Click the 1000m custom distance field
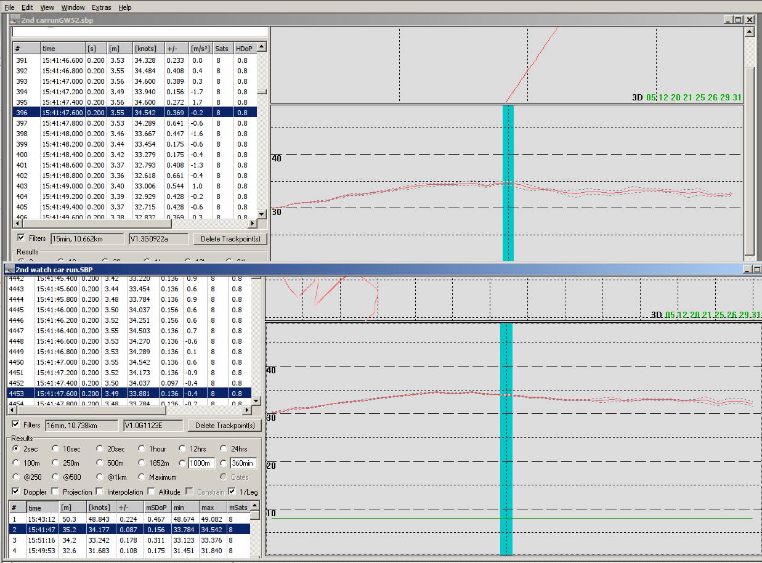 pos(201,463)
